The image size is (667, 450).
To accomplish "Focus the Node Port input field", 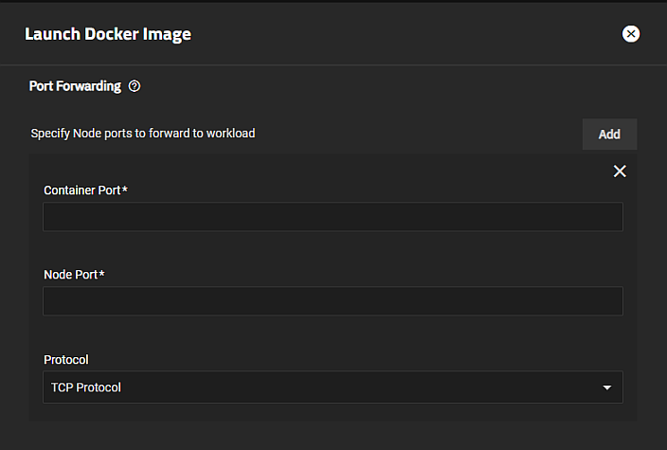I will (x=333, y=301).
